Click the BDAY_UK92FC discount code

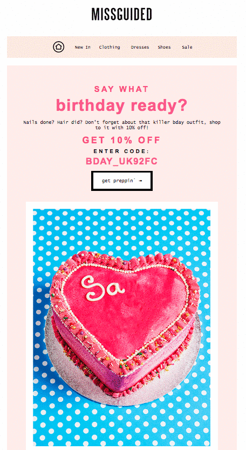(121, 161)
